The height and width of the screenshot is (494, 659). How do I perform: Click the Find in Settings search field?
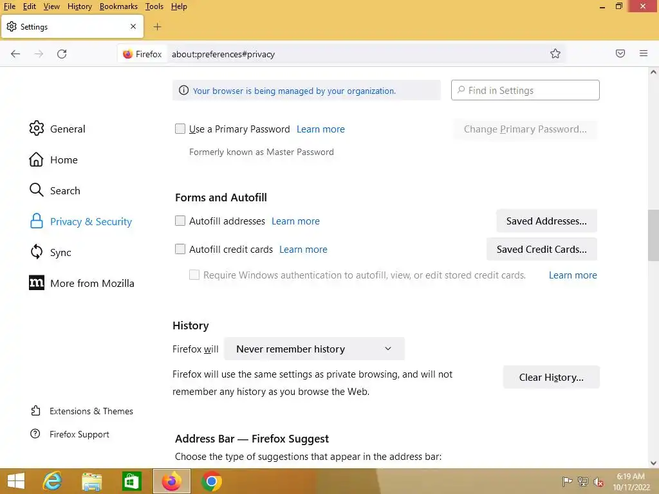(525, 90)
